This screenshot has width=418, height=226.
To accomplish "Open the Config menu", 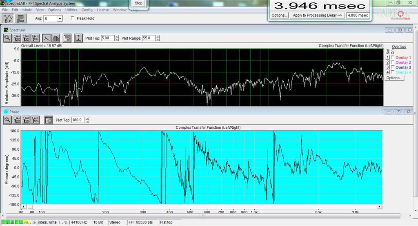I will 87,10.
